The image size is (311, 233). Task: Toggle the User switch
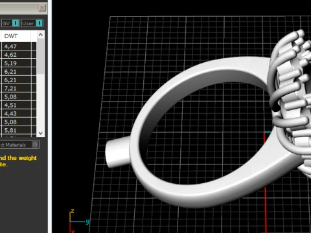pos(39,23)
